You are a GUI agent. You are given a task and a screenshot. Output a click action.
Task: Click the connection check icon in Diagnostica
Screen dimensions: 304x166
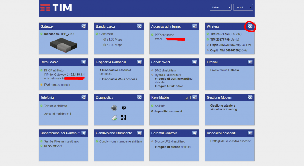click(114, 117)
